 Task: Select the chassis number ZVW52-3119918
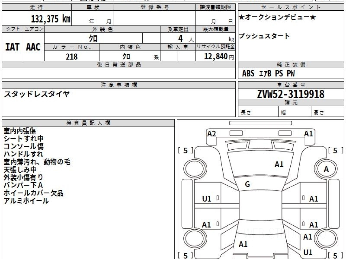click(291, 94)
